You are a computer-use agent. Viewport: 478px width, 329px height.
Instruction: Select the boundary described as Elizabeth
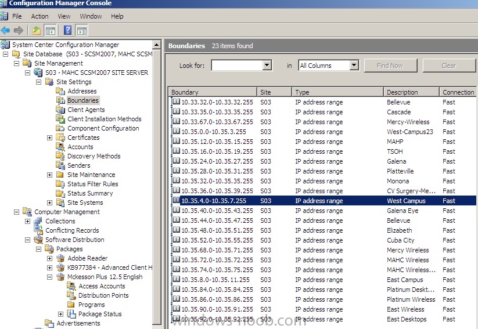(323, 230)
